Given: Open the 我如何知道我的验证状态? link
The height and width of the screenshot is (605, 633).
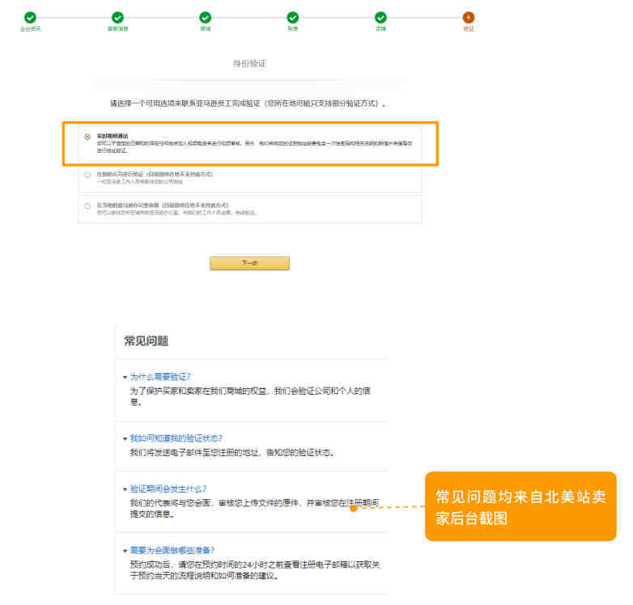Looking at the screenshot, I should click(176, 438).
